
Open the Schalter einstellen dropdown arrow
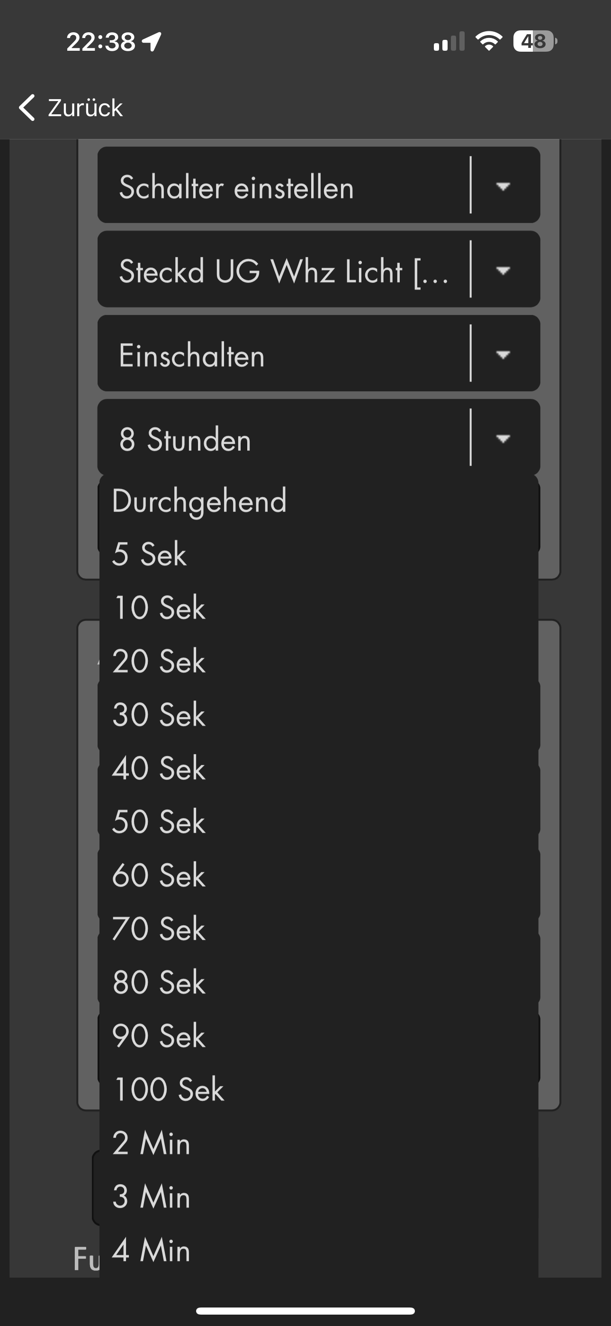503,186
